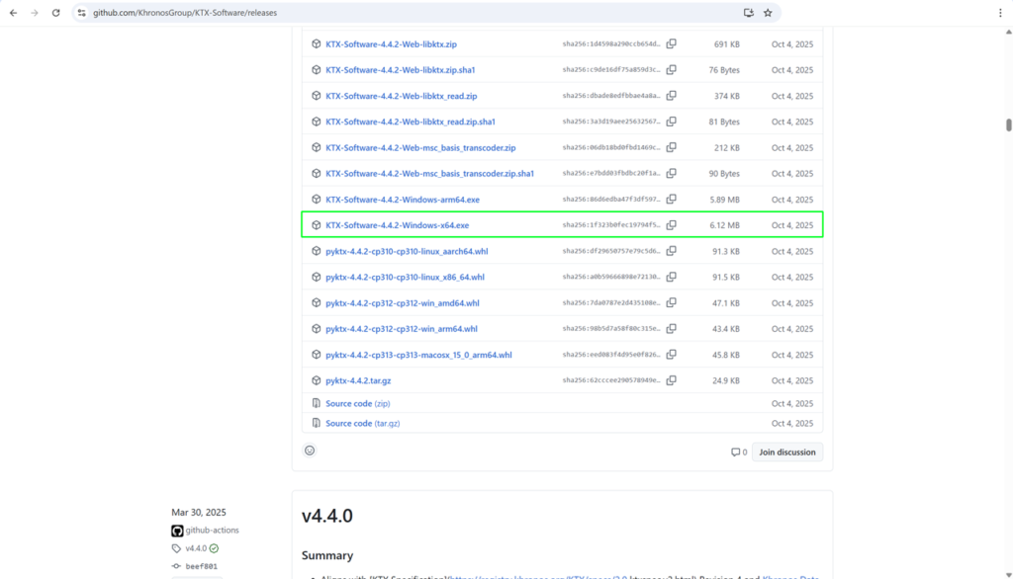Download KTX-Software-4.4.2-Windows-x64.exe
This screenshot has height=579, width=1013.
point(397,225)
